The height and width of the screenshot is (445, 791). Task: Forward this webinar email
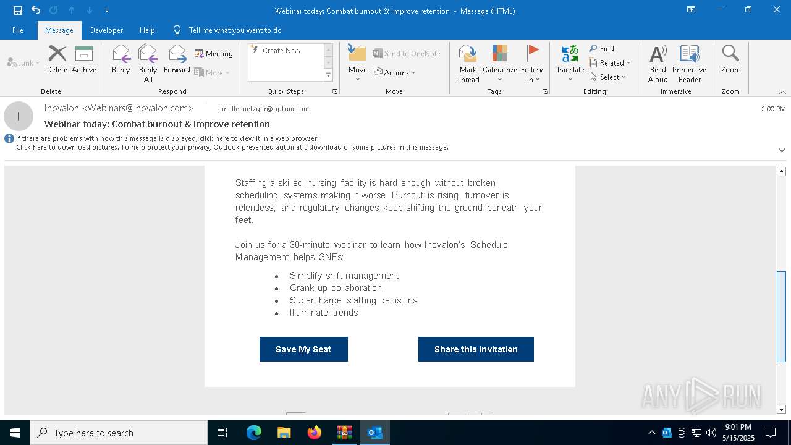point(177,59)
